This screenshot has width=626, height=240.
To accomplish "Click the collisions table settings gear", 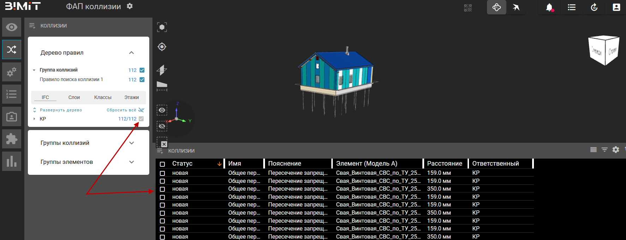I will (x=616, y=150).
